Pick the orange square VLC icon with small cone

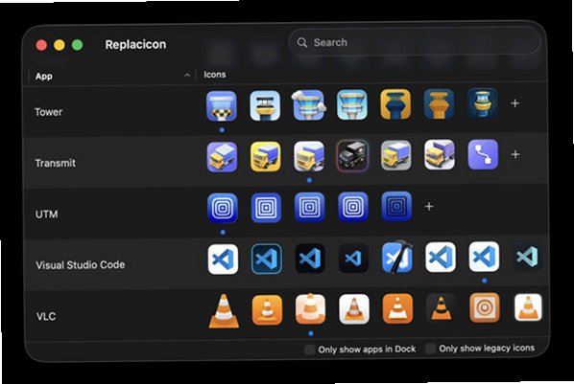click(x=267, y=310)
